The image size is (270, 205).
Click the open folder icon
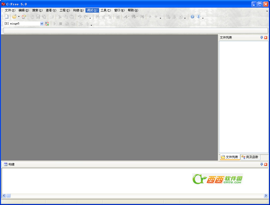pyautogui.click(x=14, y=17)
